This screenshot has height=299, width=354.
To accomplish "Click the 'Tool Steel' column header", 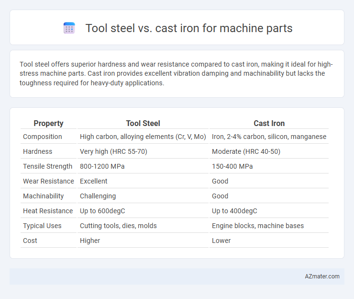I will click(x=143, y=123).
